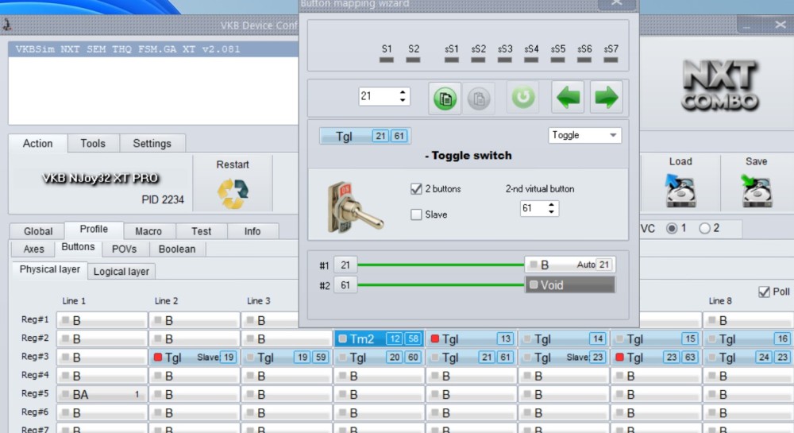The width and height of the screenshot is (794, 433).
Task: Click the toggle switch picture in wizard
Action: [354, 207]
